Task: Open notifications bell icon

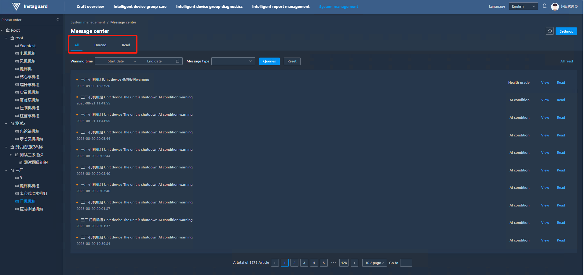Action: point(545,6)
